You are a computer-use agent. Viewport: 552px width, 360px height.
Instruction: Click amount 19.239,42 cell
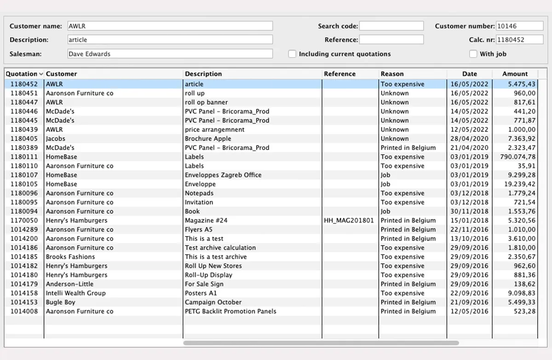515,184
